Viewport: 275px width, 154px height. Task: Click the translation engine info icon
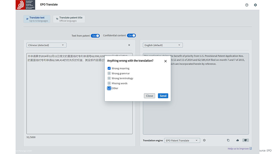point(204,140)
